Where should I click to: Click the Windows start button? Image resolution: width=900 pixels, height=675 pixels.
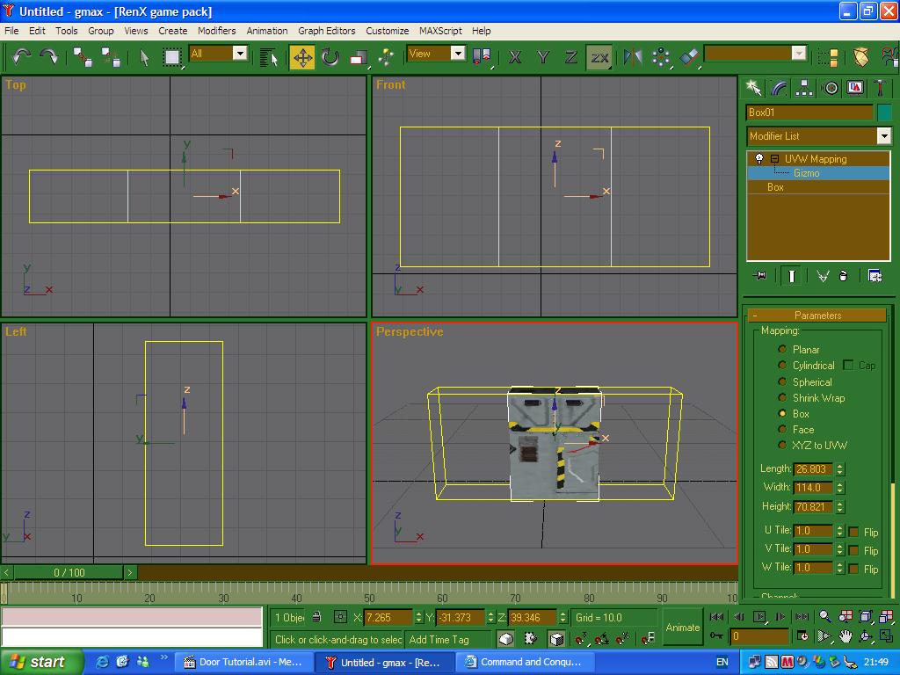click(41, 662)
